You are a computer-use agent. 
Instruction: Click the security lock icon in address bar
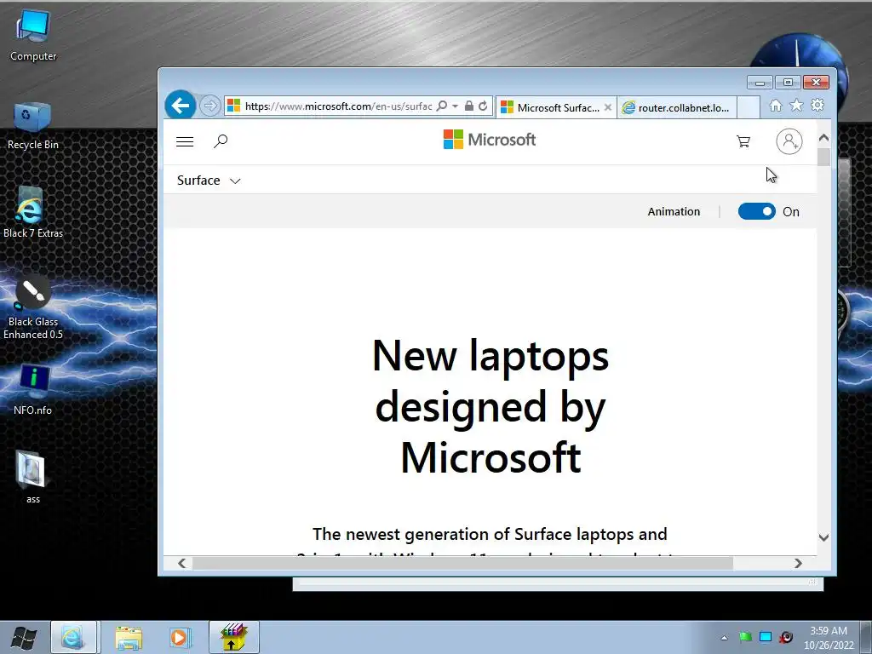click(469, 106)
